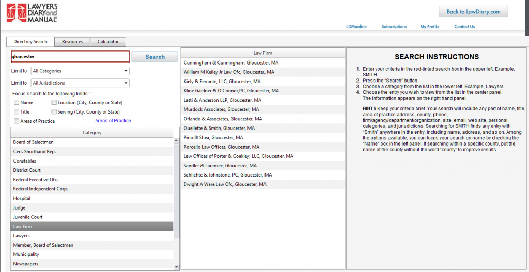Open Porcello Law Offices entry
529x272 pixels.
click(x=263, y=147)
